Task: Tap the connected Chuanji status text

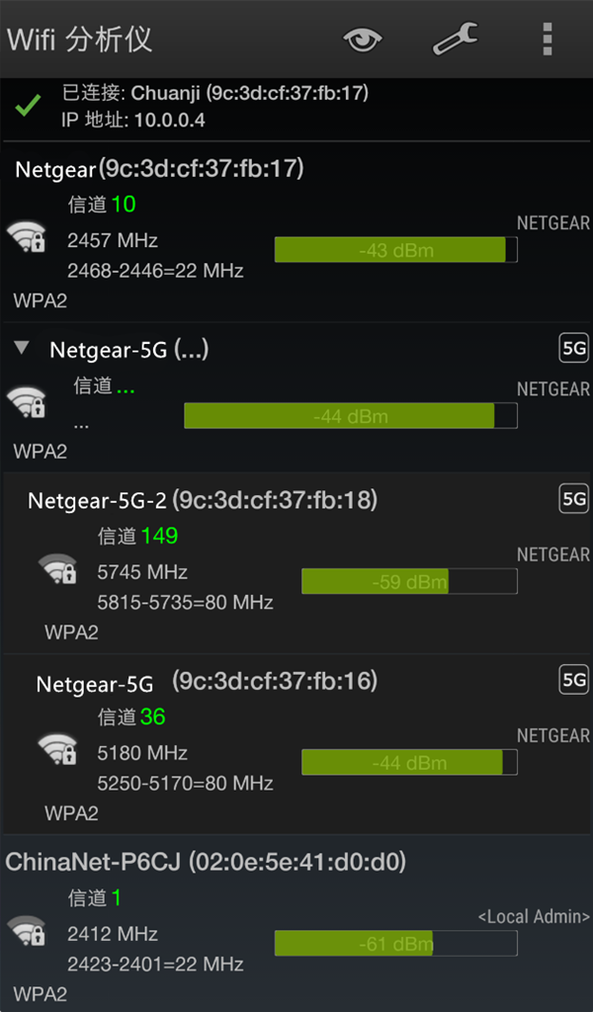Action: click(214, 94)
